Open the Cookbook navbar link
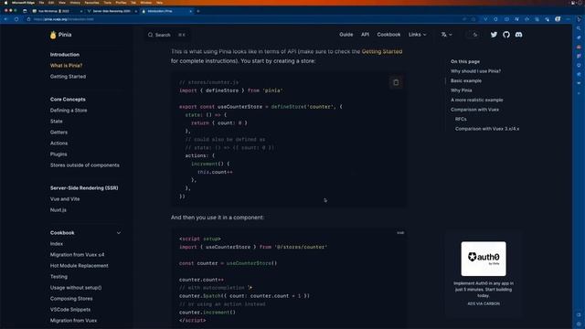Screen dimensions: 585x329 (388, 35)
